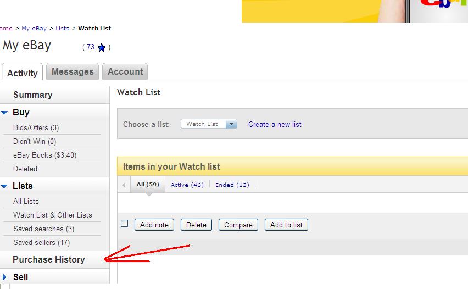Screen dimensions: 468x289
Task: Open Didn't Win (0) in sidebar
Action: coord(35,142)
